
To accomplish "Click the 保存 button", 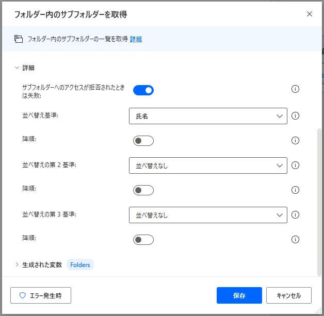I will (239, 295).
